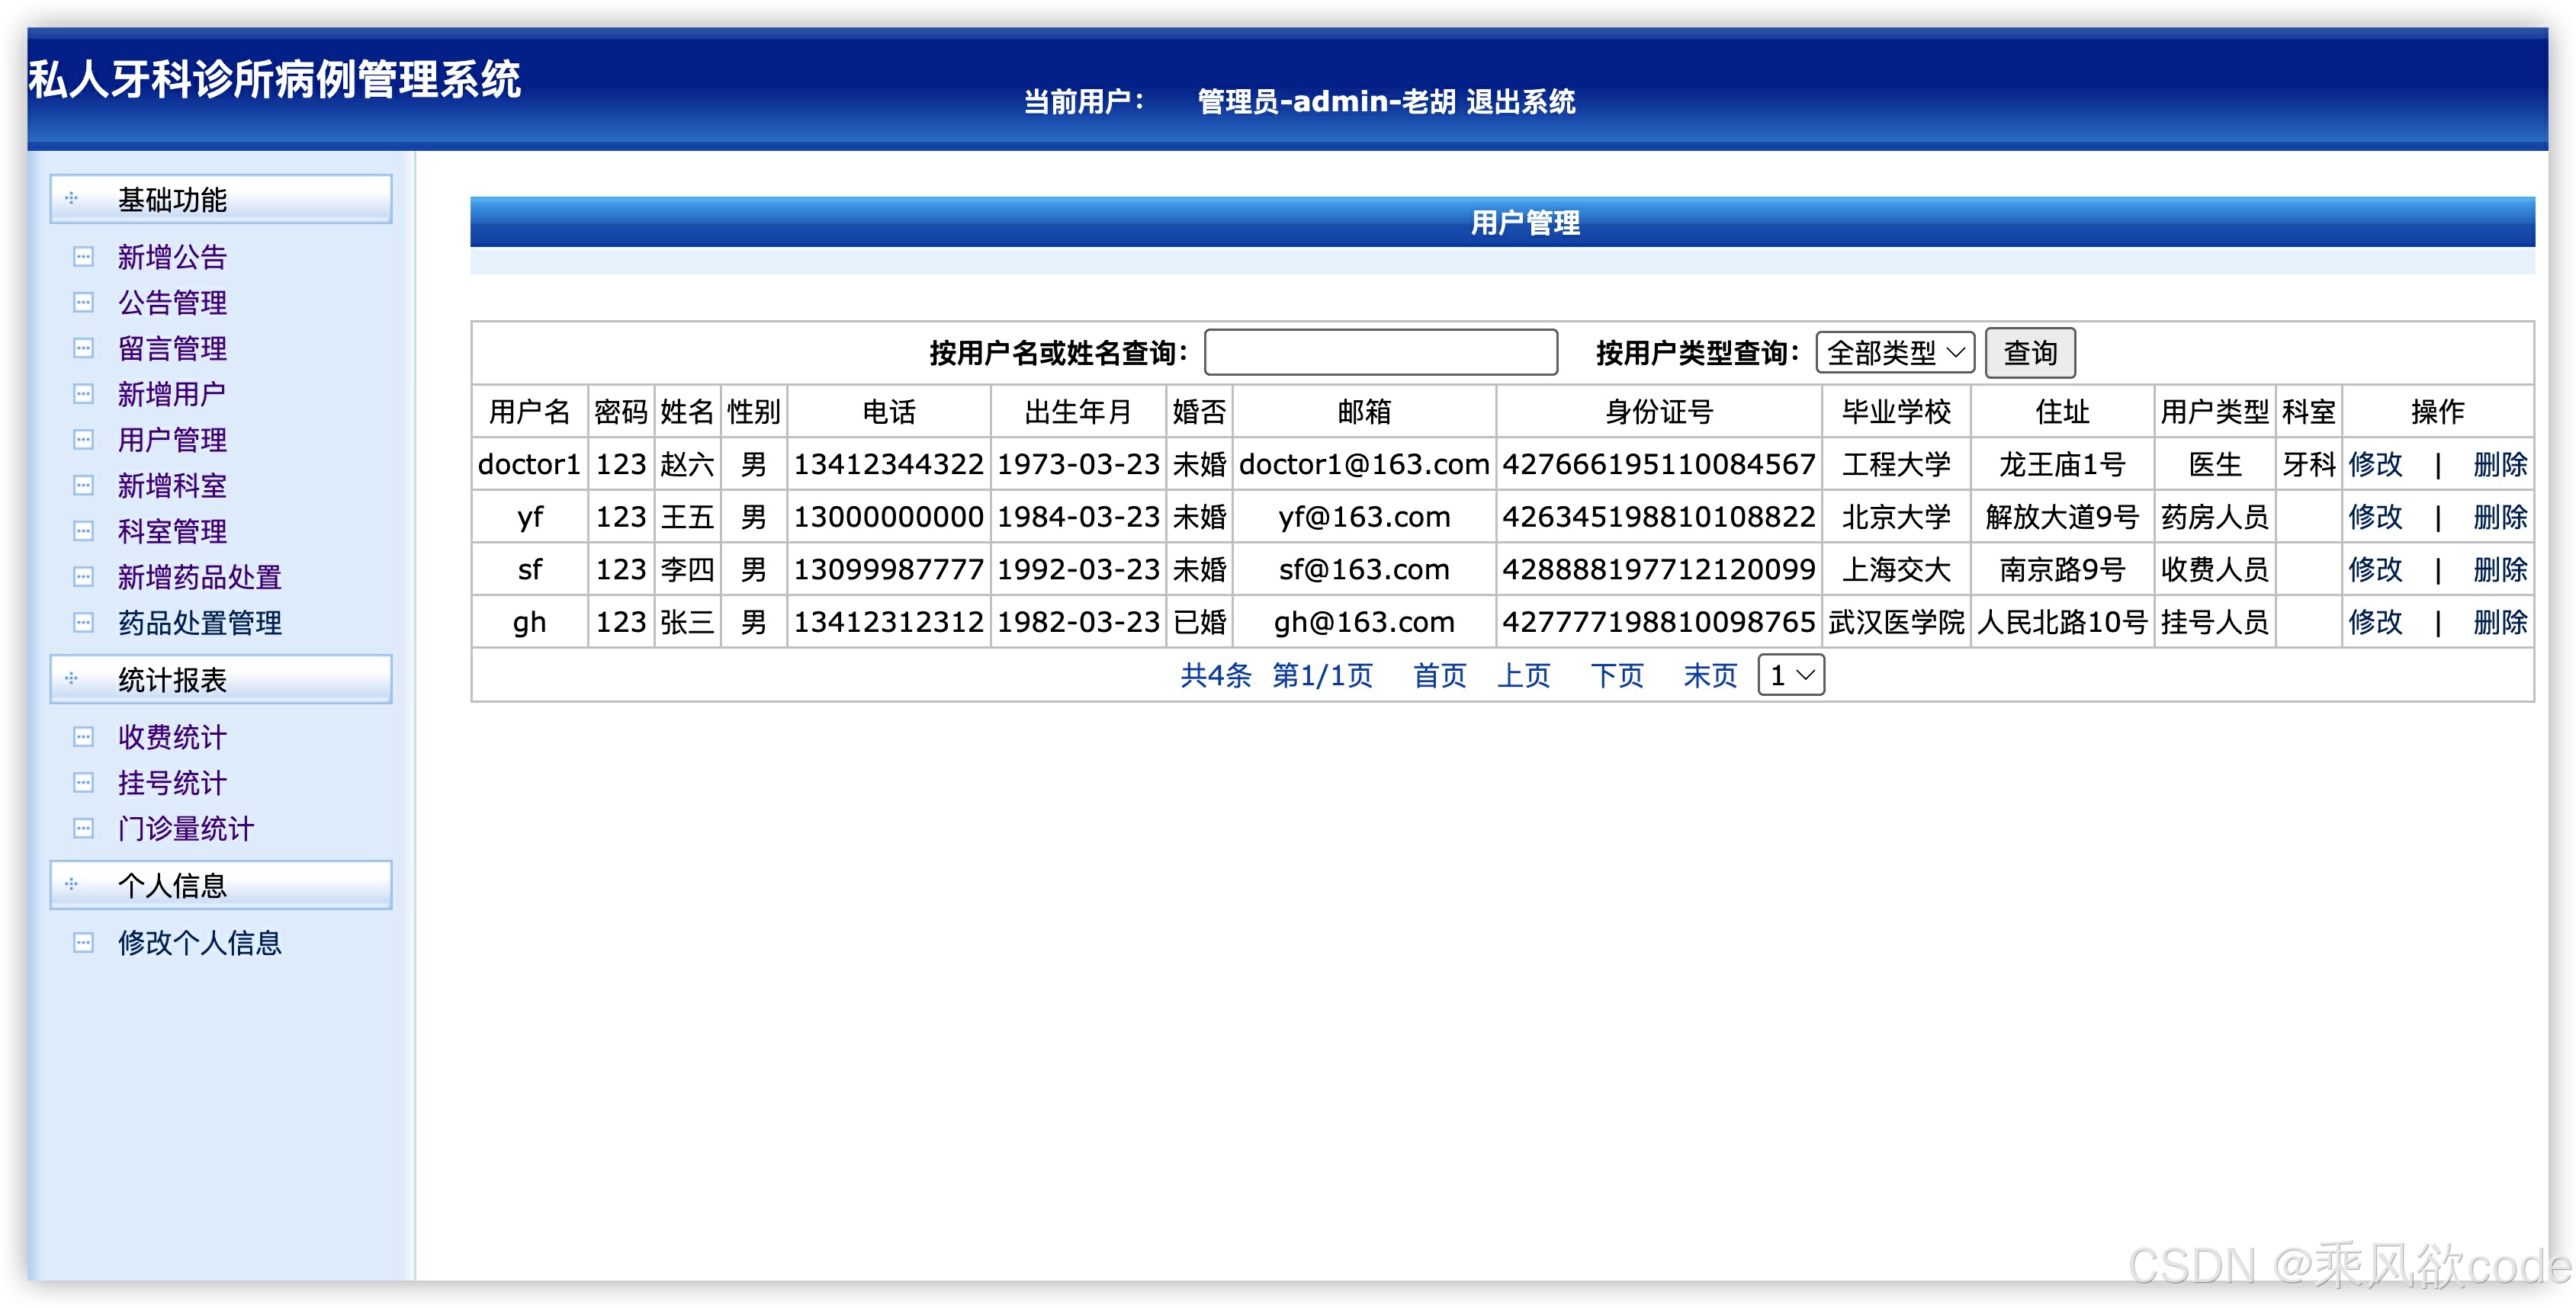The width and height of the screenshot is (2576, 1308).
Task: Click 修改 for user doctor1
Action: pyautogui.click(x=2374, y=465)
